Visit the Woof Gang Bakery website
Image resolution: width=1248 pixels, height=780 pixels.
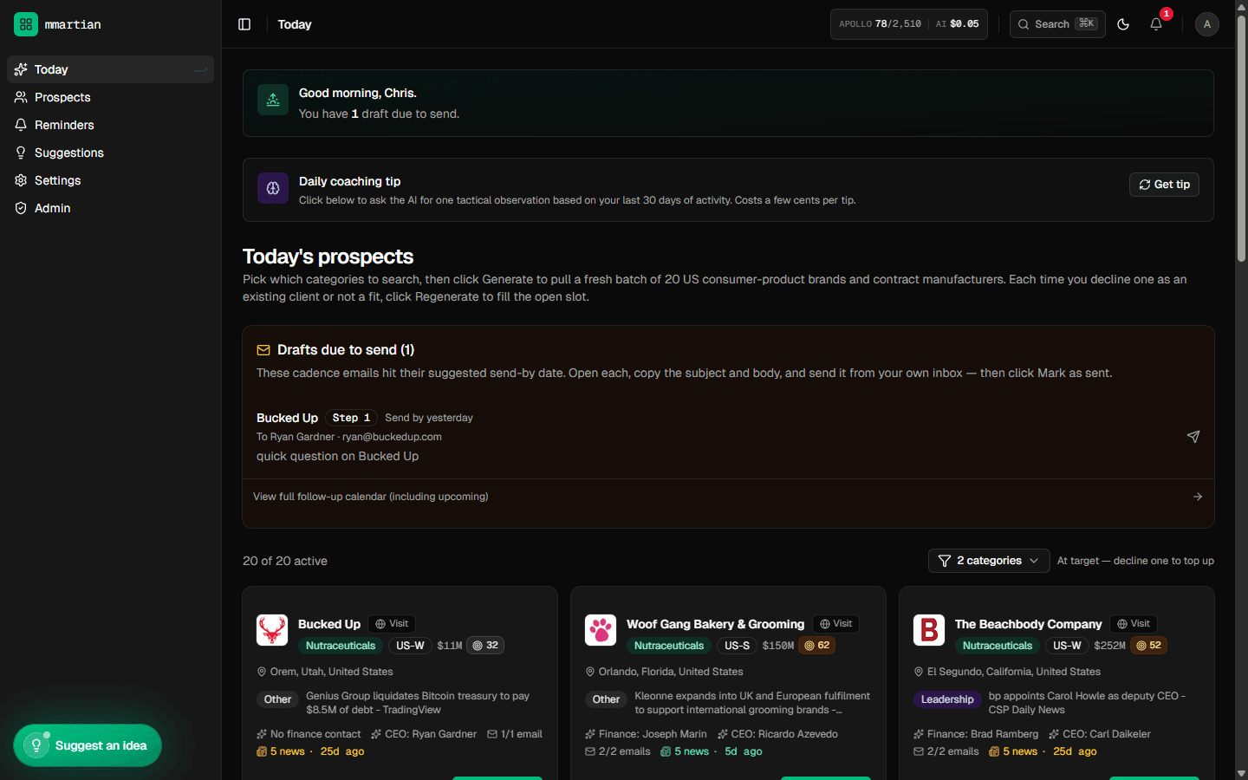pos(835,623)
